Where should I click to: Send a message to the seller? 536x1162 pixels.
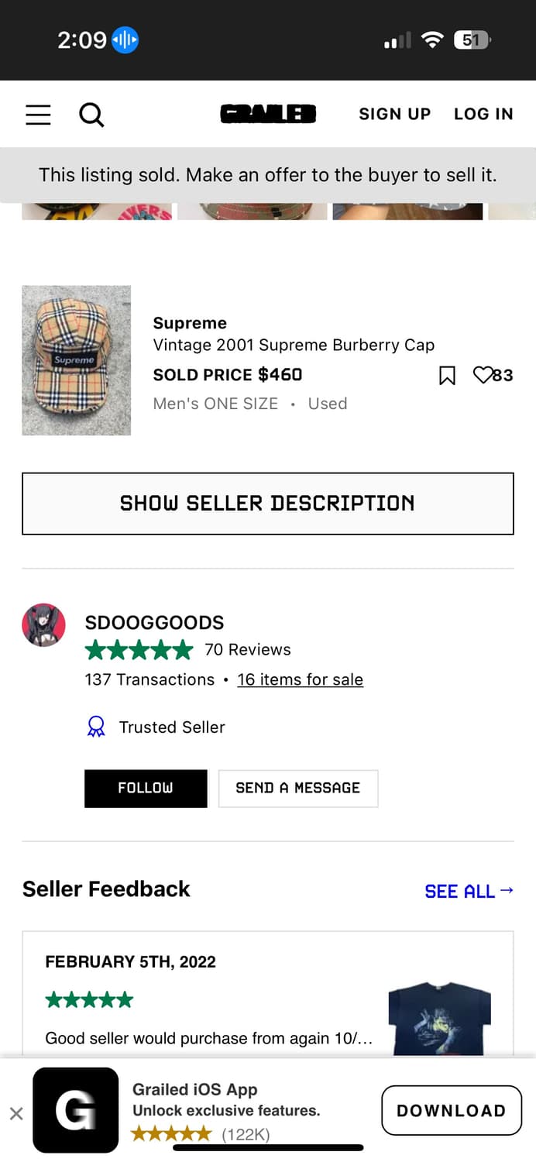(x=298, y=788)
